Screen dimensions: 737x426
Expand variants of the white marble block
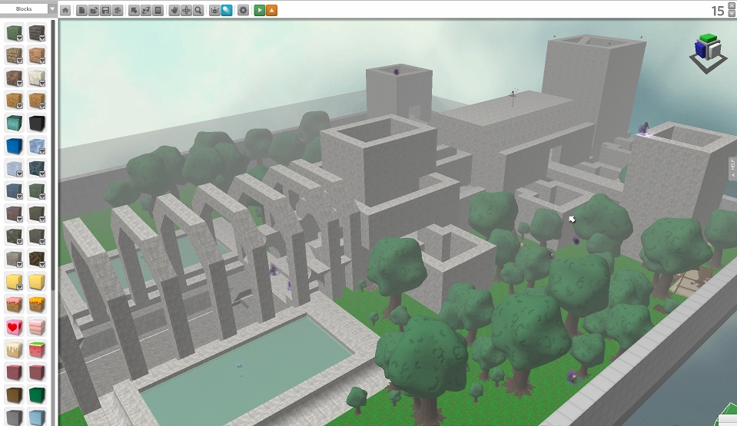click(x=42, y=82)
